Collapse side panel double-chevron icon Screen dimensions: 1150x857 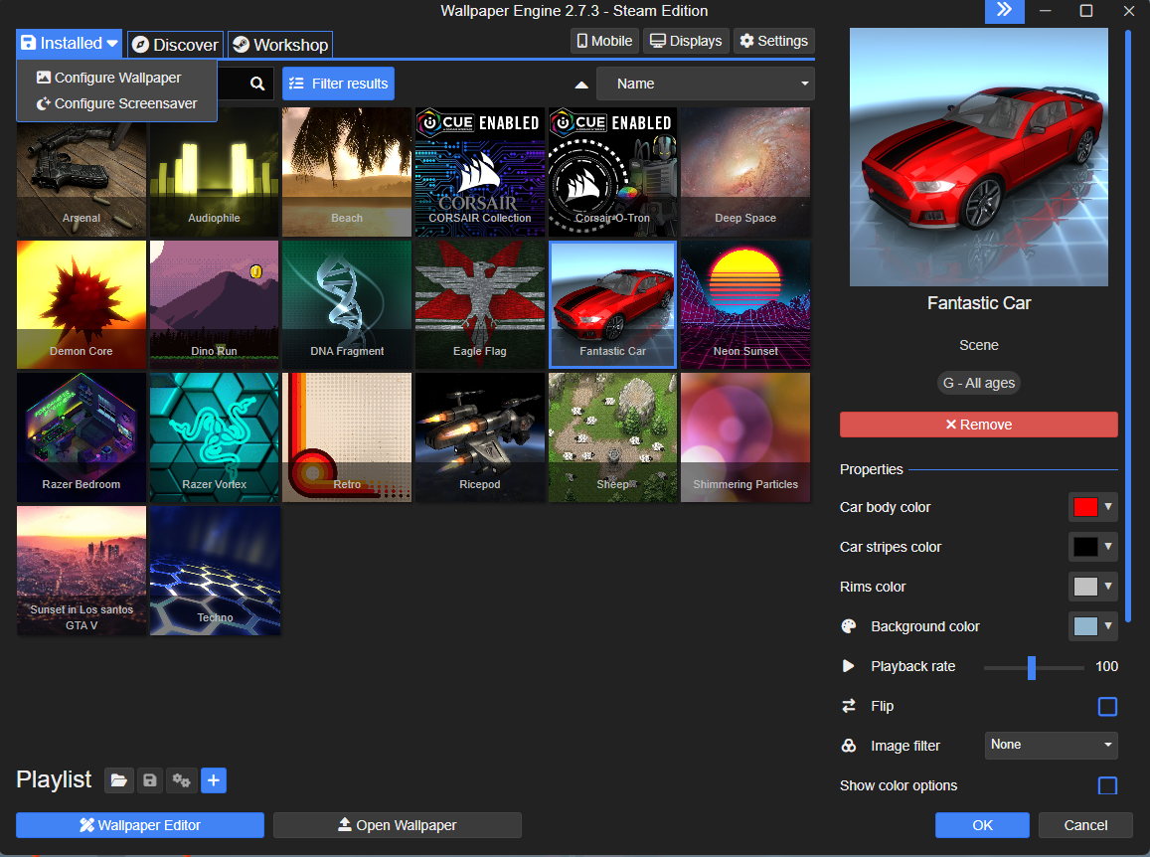click(1004, 11)
